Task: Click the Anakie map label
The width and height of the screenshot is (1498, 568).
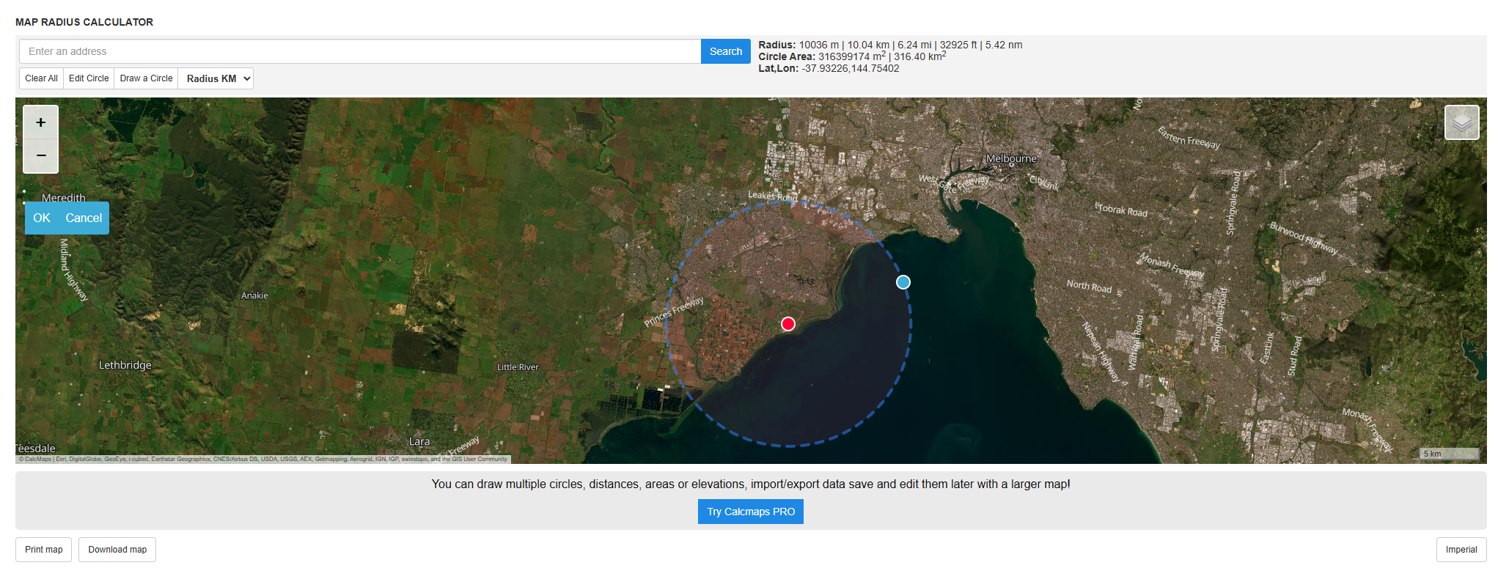Action: click(254, 295)
